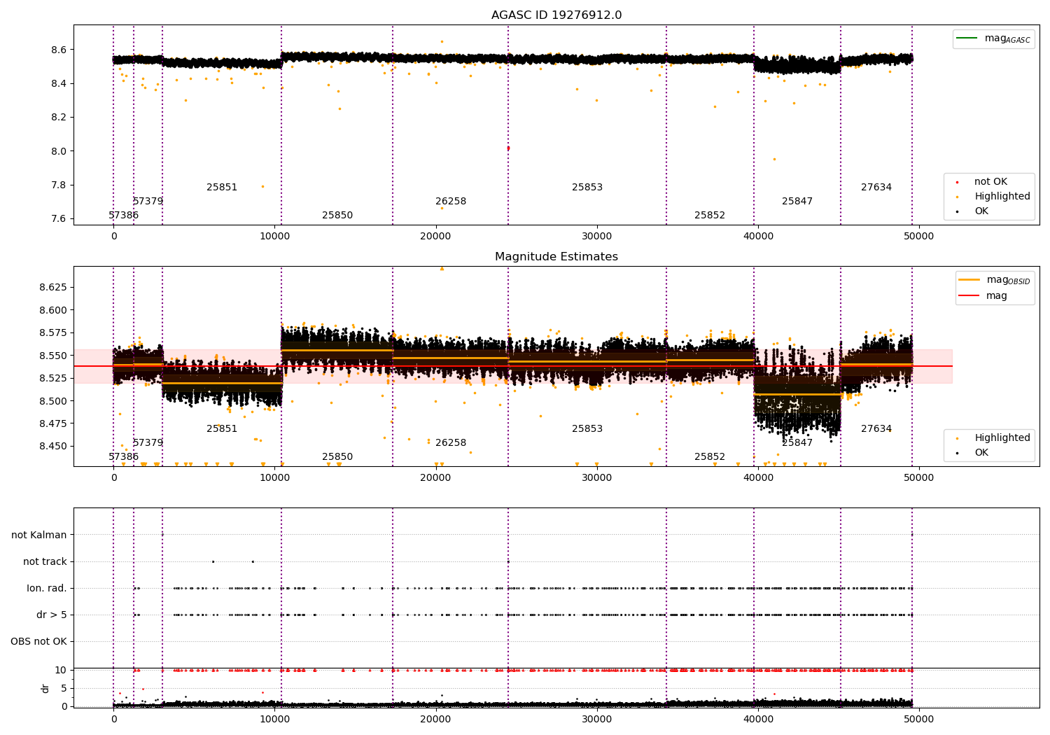Screen dimensions: 1050x735
Task: Click obsid label 27634 in Magnitude Estimates plot
Action: 876,429
